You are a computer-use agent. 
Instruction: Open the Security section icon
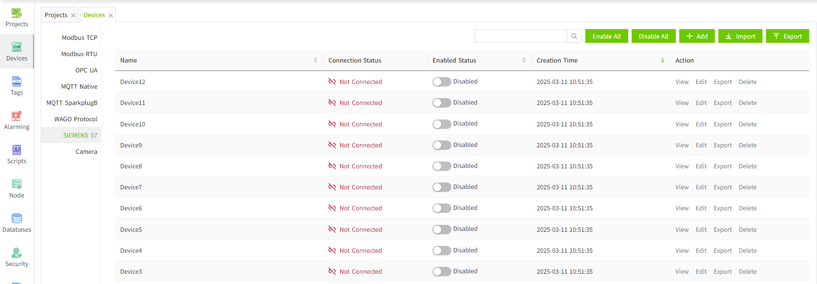(17, 253)
